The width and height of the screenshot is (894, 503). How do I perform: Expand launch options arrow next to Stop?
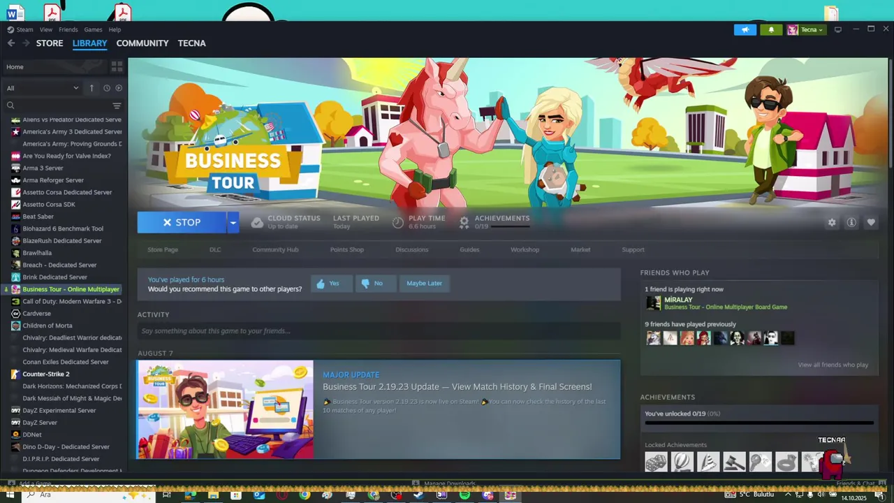coord(233,222)
